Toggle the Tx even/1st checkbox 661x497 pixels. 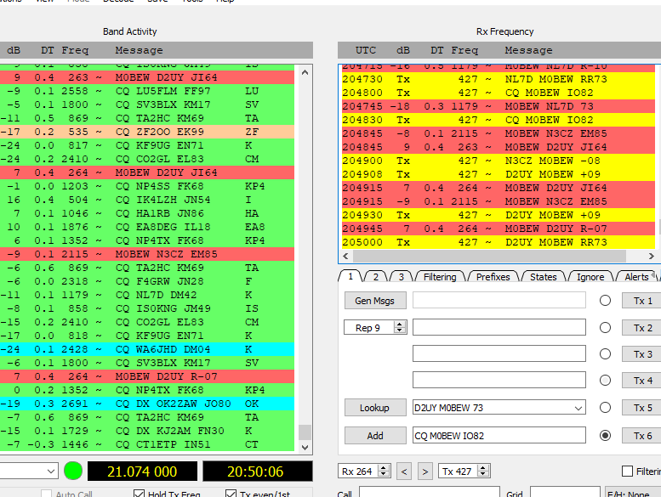click(x=231, y=494)
